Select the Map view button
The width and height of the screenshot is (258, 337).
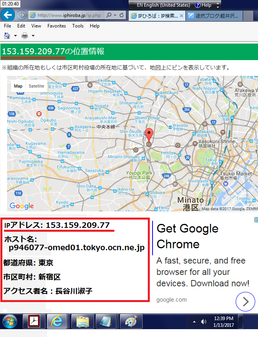point(18,86)
